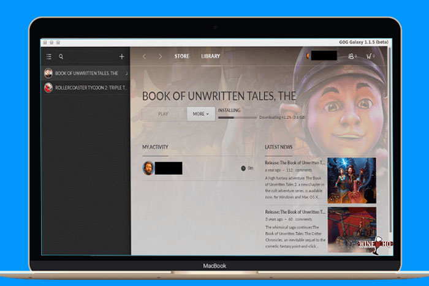
Task: Click the Latest News heading
Action: pos(278,147)
